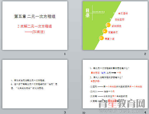The height and width of the screenshot is (114, 149).
Task: Click the red subtitle 2 求解二元一次方程组
Action: [x=35, y=26]
